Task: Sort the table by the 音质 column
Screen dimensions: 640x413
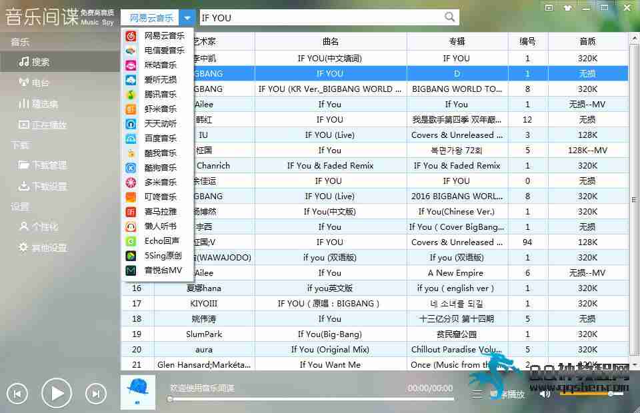Action: pos(588,41)
